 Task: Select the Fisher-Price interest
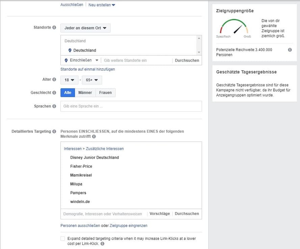81,166
